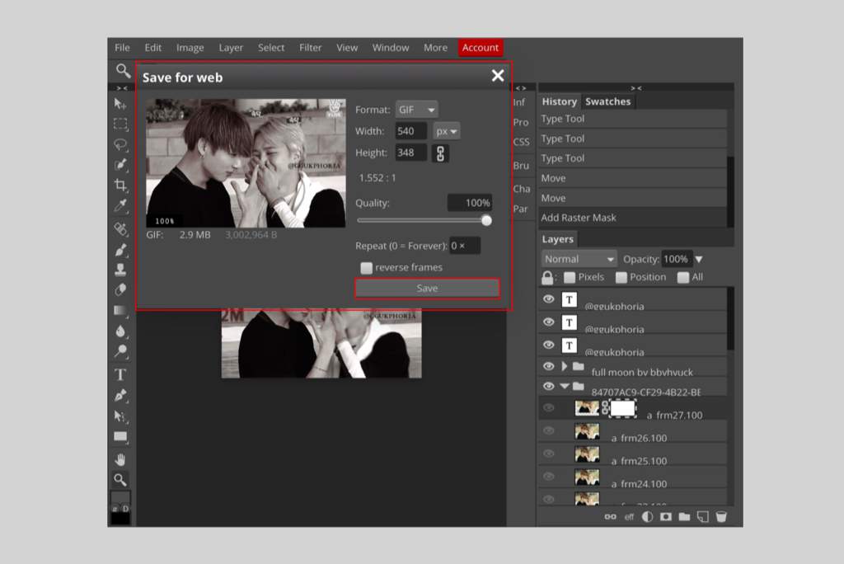Show the frm26.100 layer
This screenshot has height=564, width=844.
(x=548, y=430)
